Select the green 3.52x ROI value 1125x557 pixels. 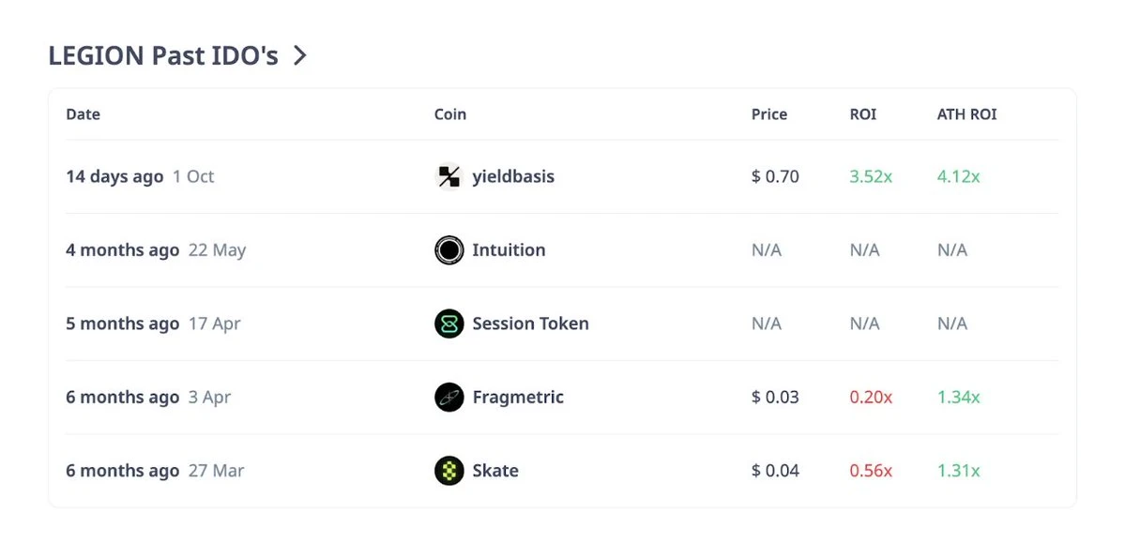pos(869,176)
